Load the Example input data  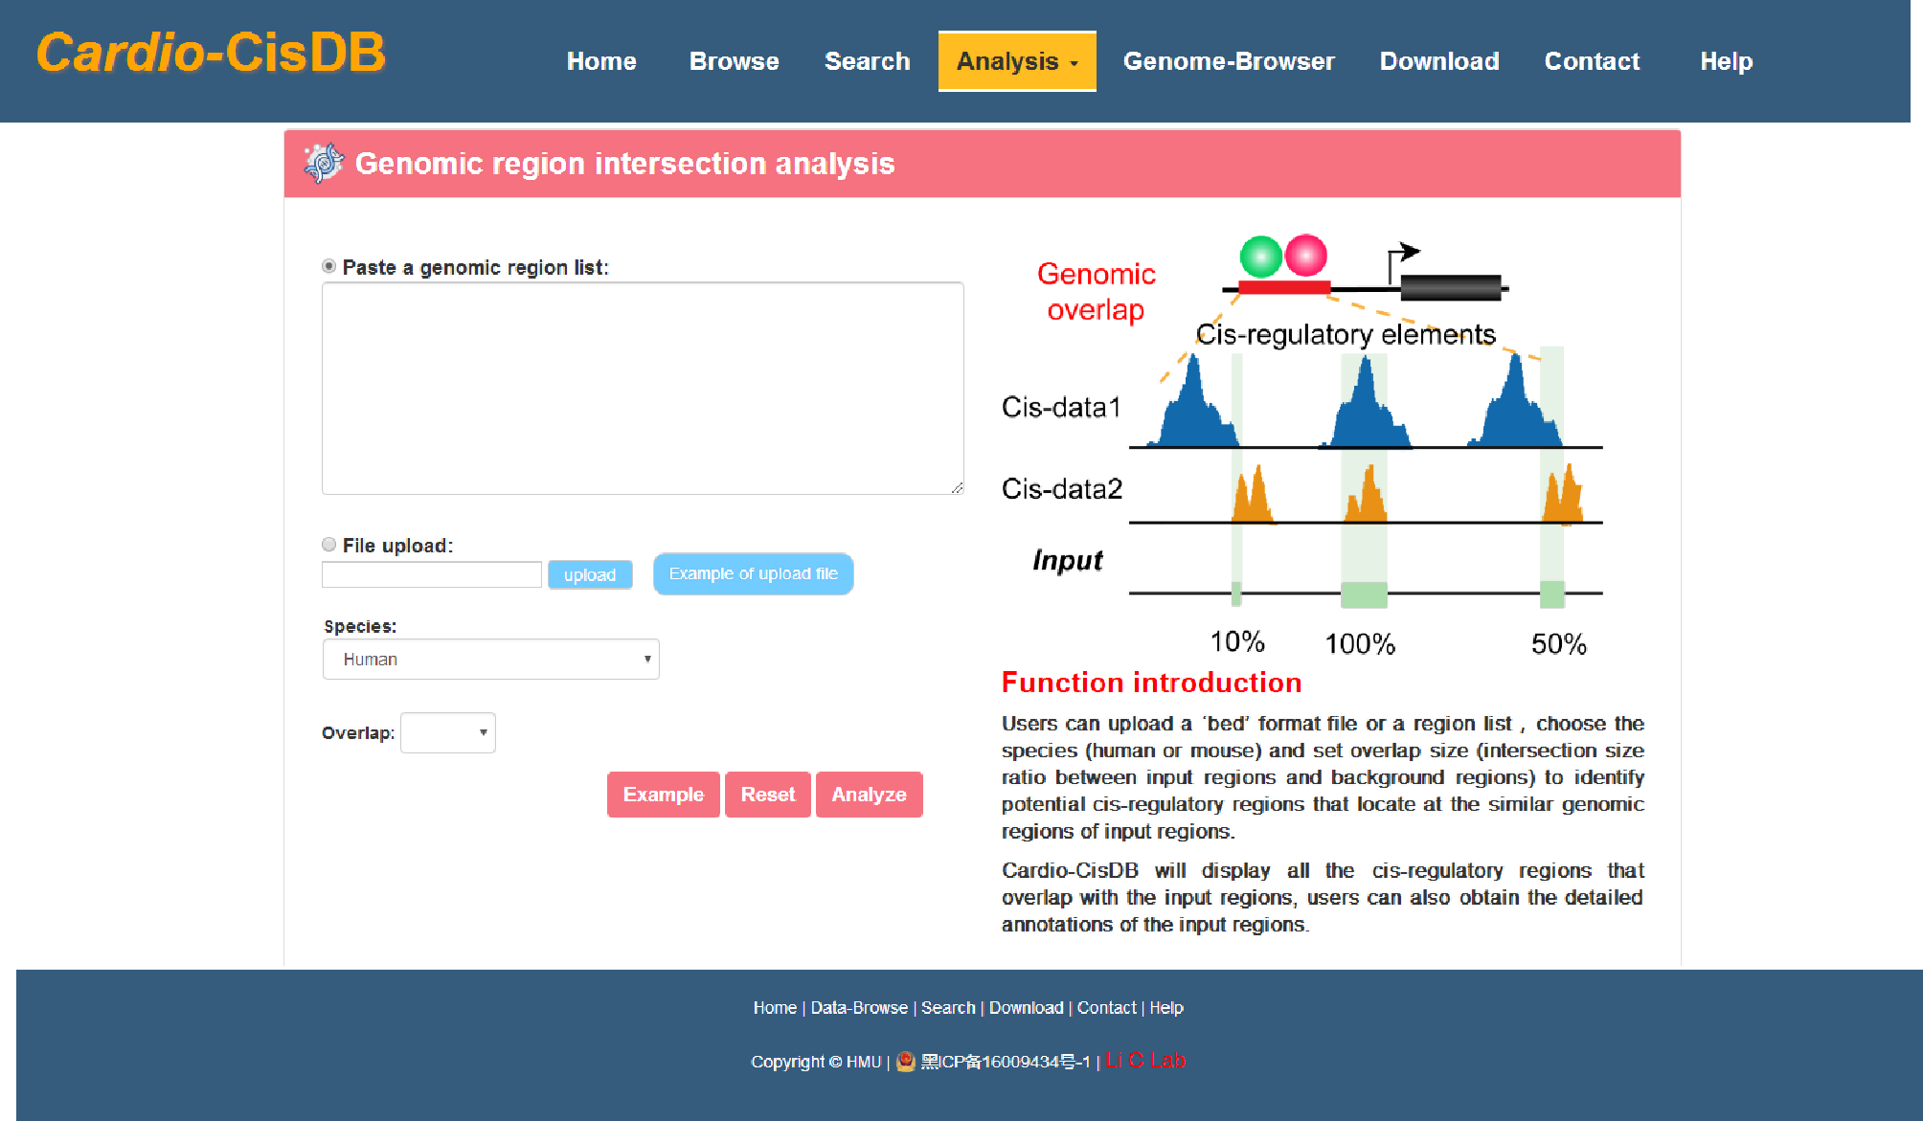click(664, 795)
